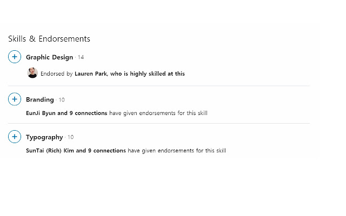
Task: Select the Branding skill name
Action: [40, 100]
